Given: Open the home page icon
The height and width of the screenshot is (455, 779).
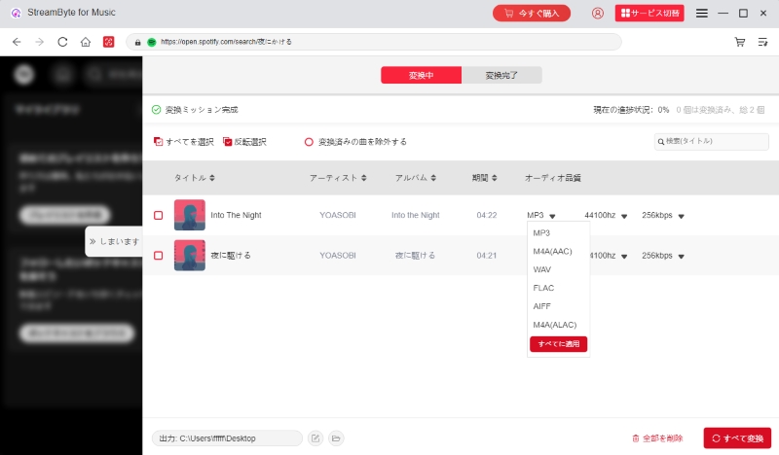Looking at the screenshot, I should (86, 42).
